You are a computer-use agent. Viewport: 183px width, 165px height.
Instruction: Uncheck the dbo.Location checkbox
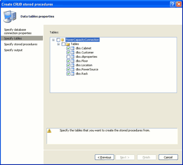69,65
